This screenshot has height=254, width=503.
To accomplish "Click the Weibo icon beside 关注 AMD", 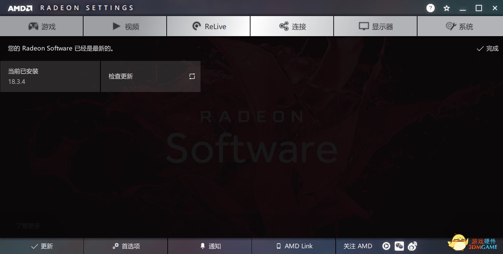I will click(x=412, y=246).
